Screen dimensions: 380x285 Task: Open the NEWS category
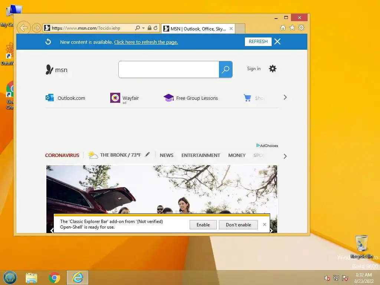167,155
